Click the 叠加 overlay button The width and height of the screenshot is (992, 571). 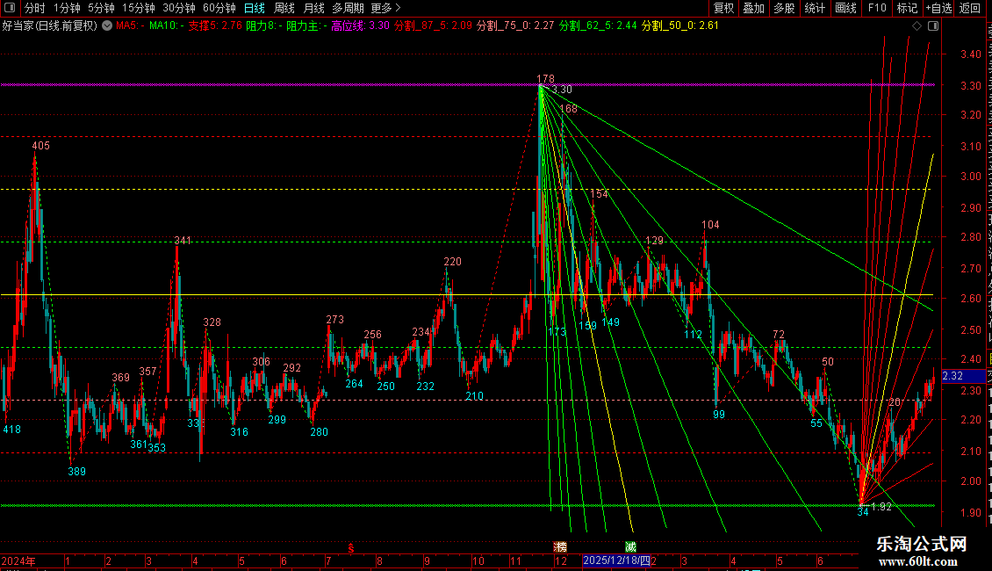[x=754, y=8]
